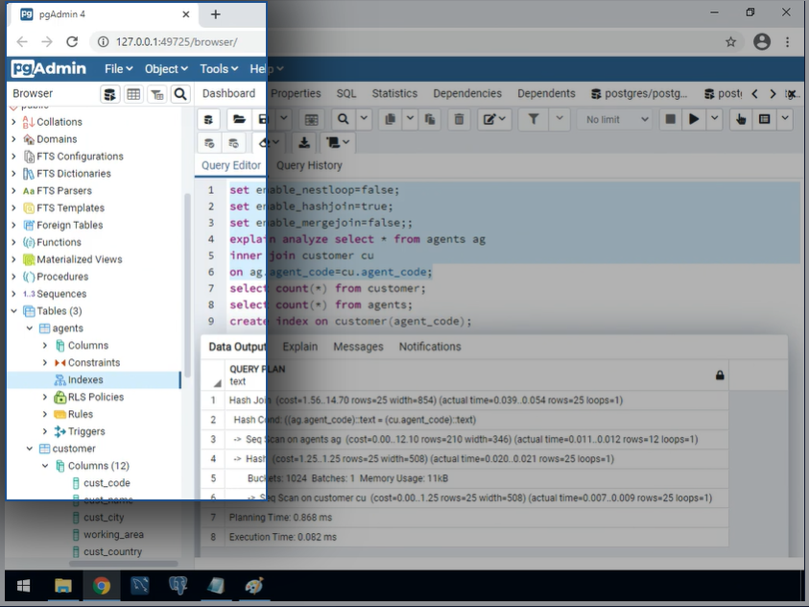Collapse the Tables (3) tree node

click(x=13, y=311)
